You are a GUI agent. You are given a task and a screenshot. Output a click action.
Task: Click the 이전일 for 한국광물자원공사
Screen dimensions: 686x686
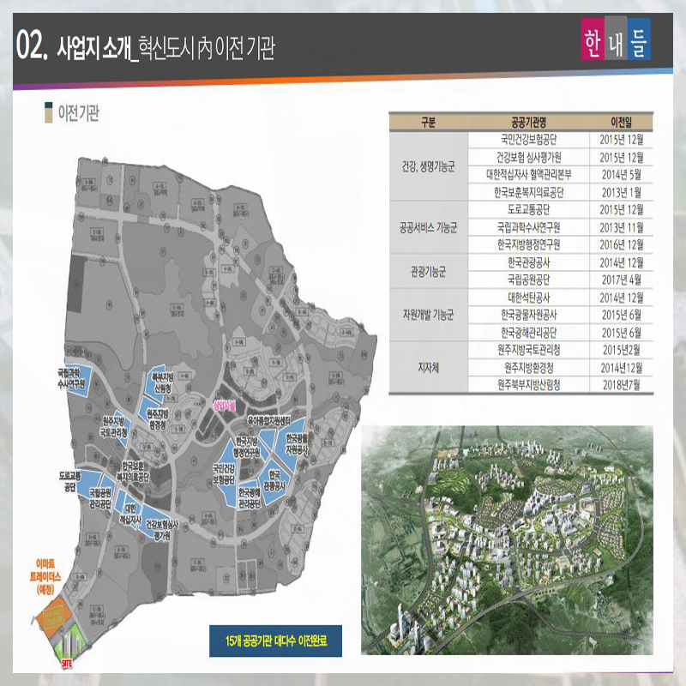[621, 315]
